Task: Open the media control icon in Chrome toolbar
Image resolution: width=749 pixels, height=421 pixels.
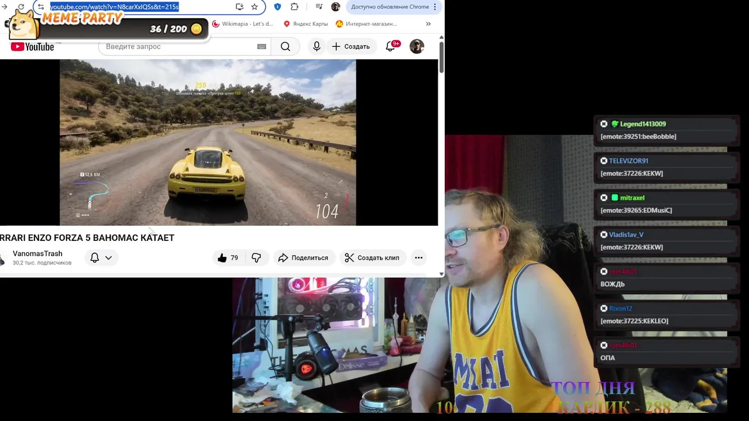Action: click(x=319, y=7)
